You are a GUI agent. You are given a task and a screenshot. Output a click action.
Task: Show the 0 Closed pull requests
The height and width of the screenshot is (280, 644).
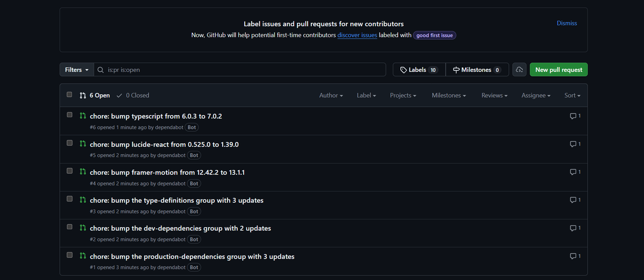tap(133, 95)
